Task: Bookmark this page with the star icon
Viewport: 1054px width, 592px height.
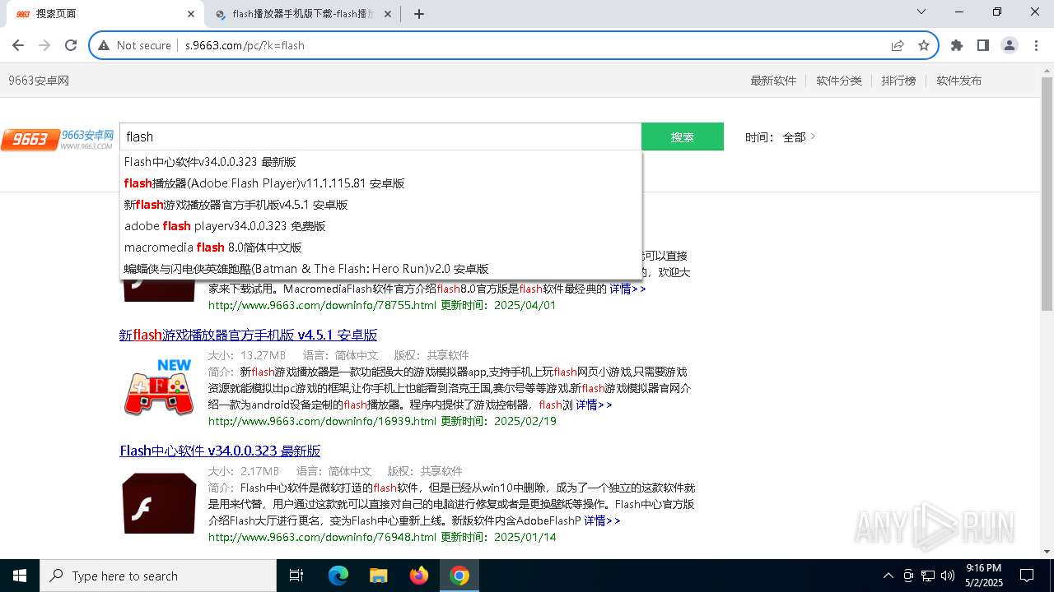Action: [924, 45]
